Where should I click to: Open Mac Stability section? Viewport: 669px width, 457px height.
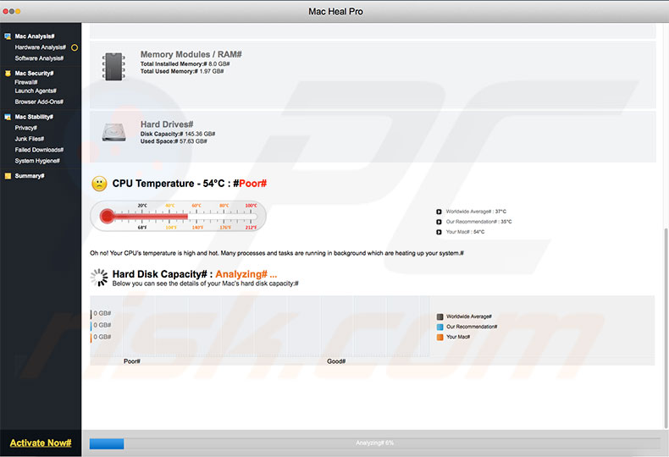tap(34, 117)
